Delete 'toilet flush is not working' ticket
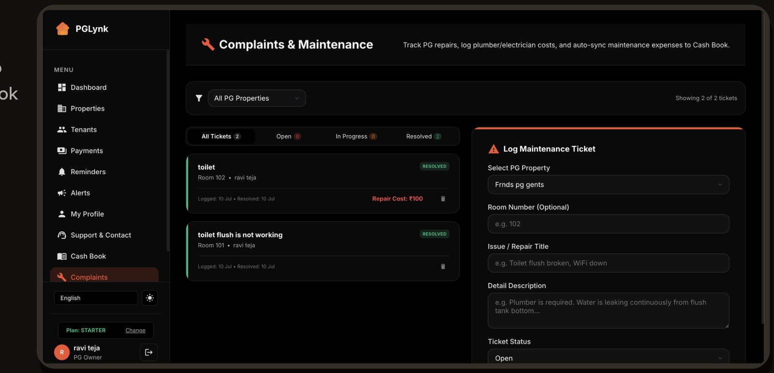Screen dimensions: 774x373 click(443, 267)
